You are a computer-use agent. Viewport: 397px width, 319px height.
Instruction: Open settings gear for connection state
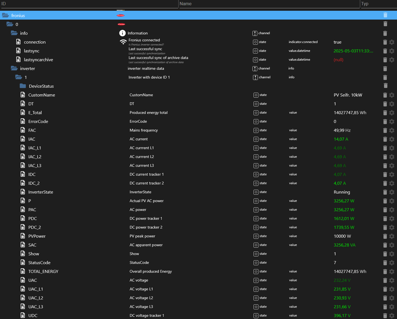point(392,42)
